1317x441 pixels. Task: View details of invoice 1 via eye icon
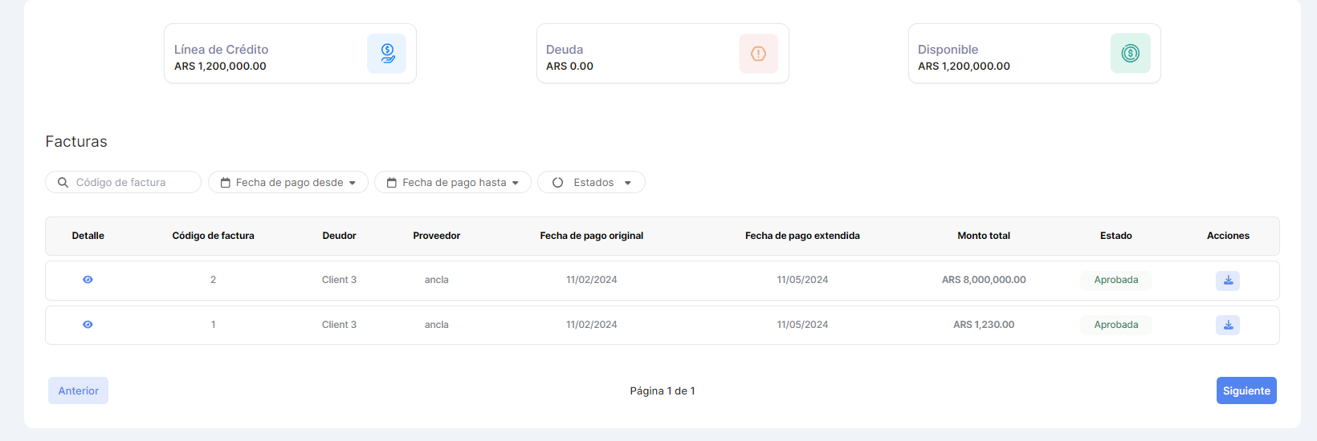click(88, 325)
